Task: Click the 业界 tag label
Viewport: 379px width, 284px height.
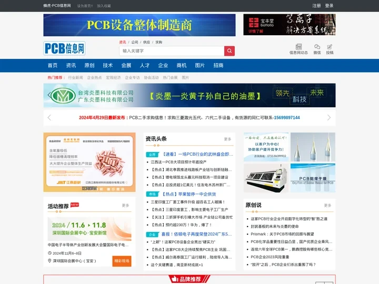Action: 152,155
